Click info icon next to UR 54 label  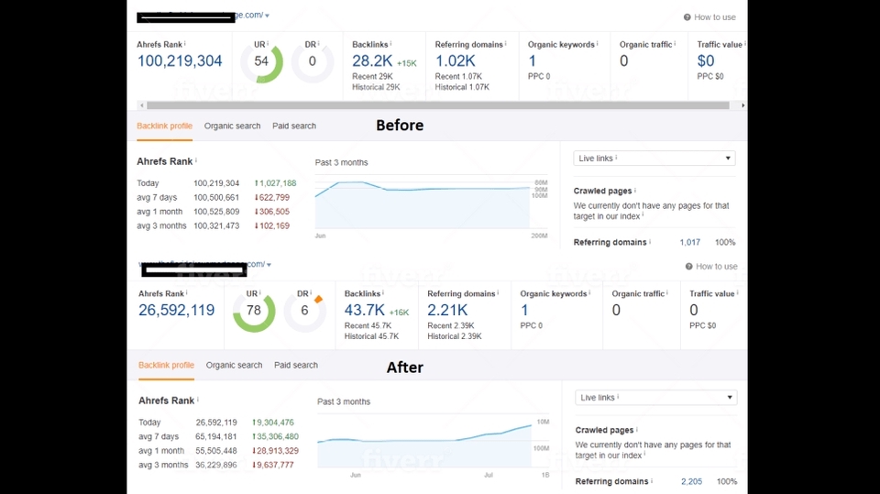pyautogui.click(x=268, y=44)
